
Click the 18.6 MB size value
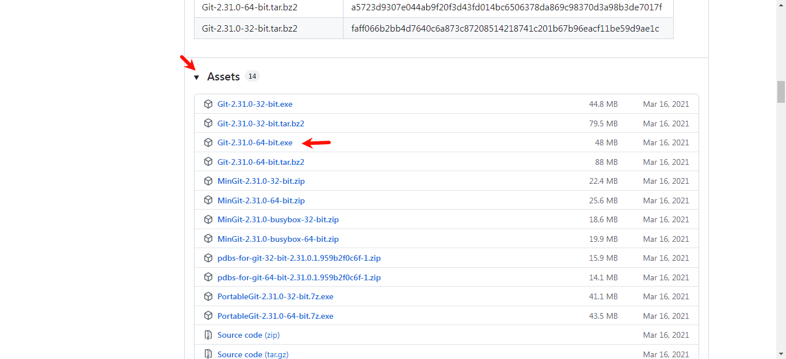coord(603,219)
